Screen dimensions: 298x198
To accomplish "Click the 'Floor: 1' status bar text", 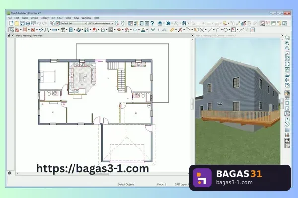I will point(161,184).
